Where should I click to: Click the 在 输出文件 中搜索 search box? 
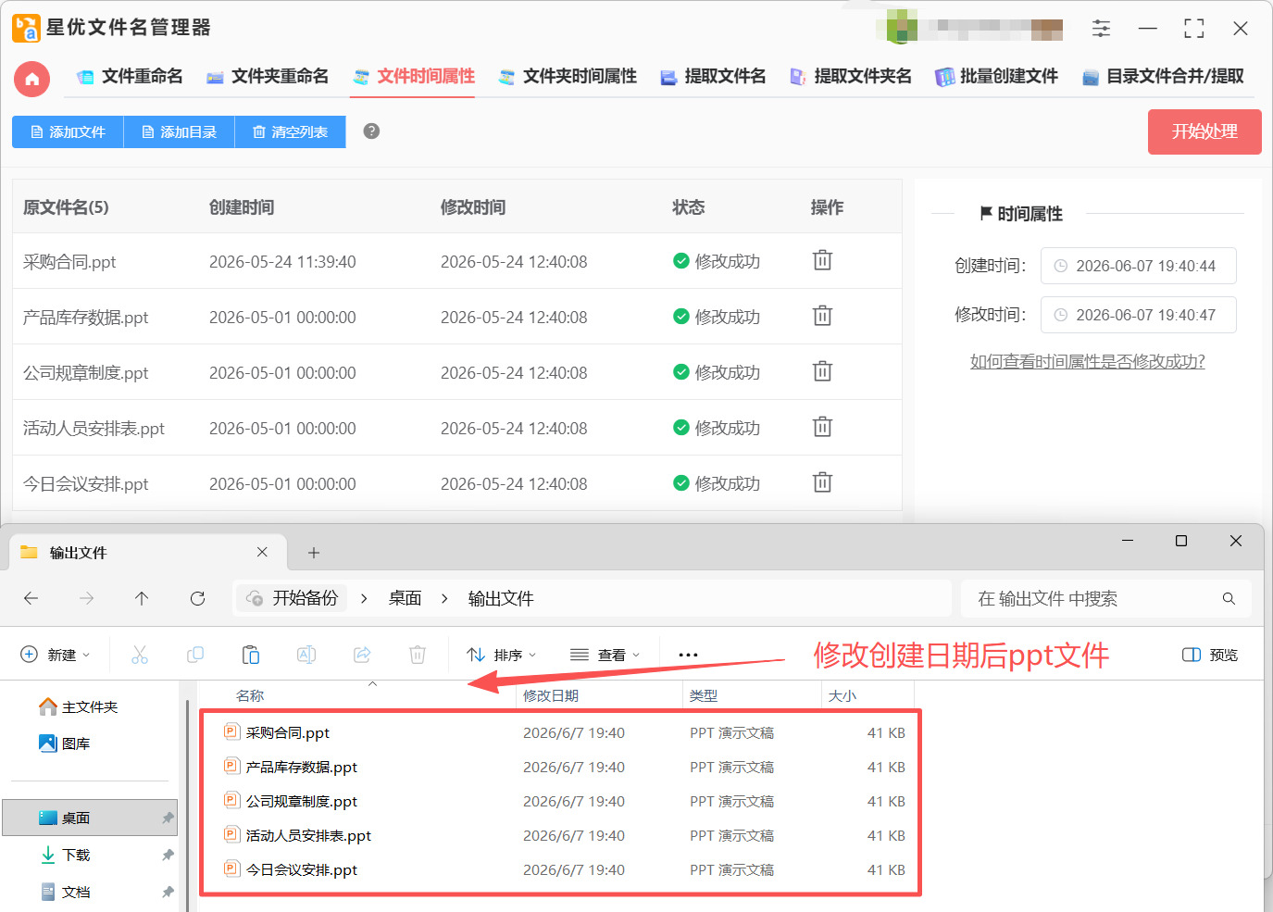pyautogui.click(x=1106, y=599)
